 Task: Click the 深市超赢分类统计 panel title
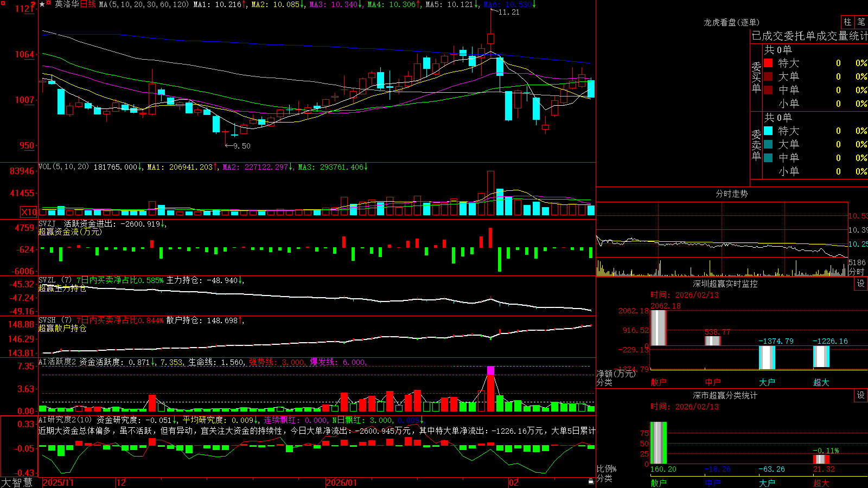pos(725,395)
